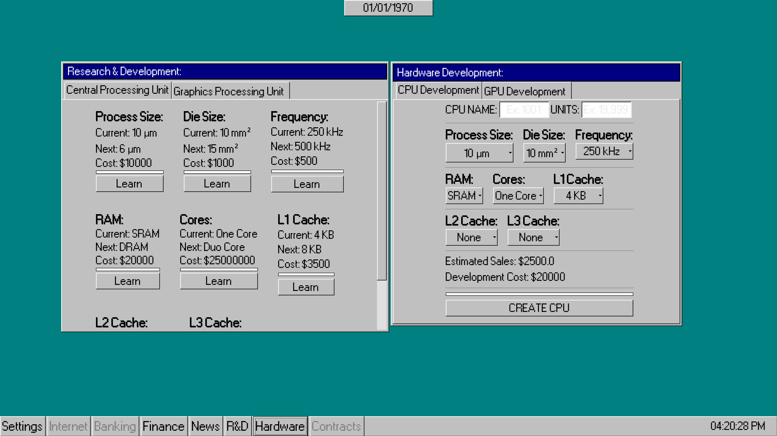Click the greyed-out Contracts taskbar button
This screenshot has height=436, width=777.
pos(336,426)
